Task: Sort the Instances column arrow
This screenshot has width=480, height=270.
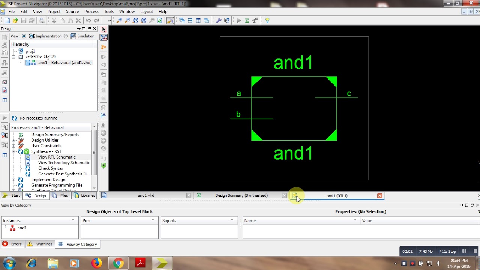Action: pos(73,220)
